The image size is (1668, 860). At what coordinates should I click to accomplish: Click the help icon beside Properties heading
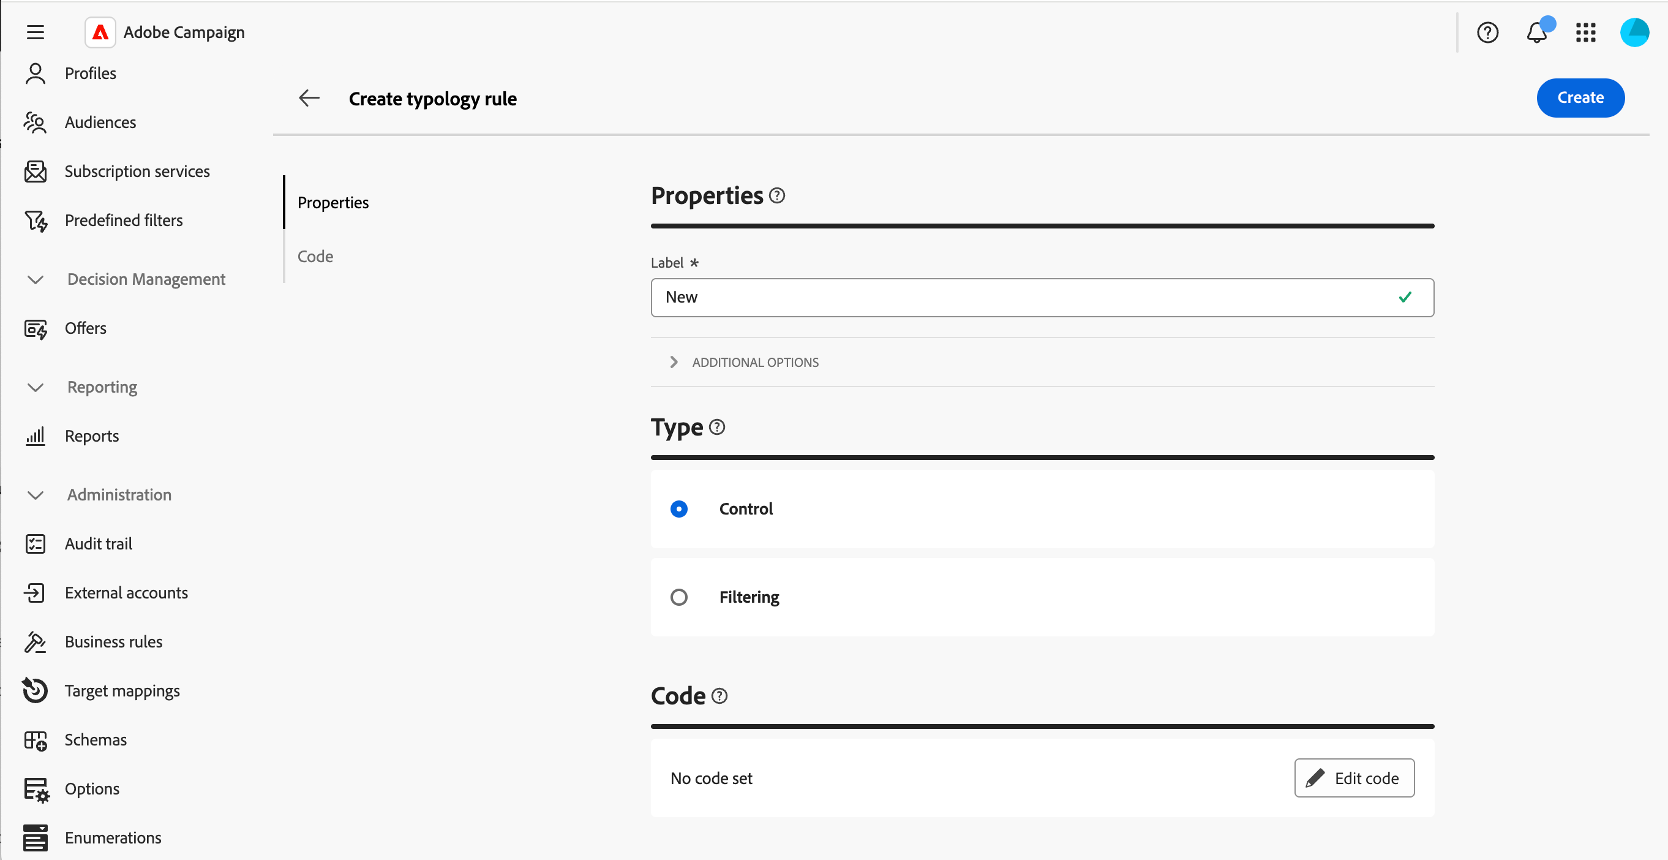point(777,195)
